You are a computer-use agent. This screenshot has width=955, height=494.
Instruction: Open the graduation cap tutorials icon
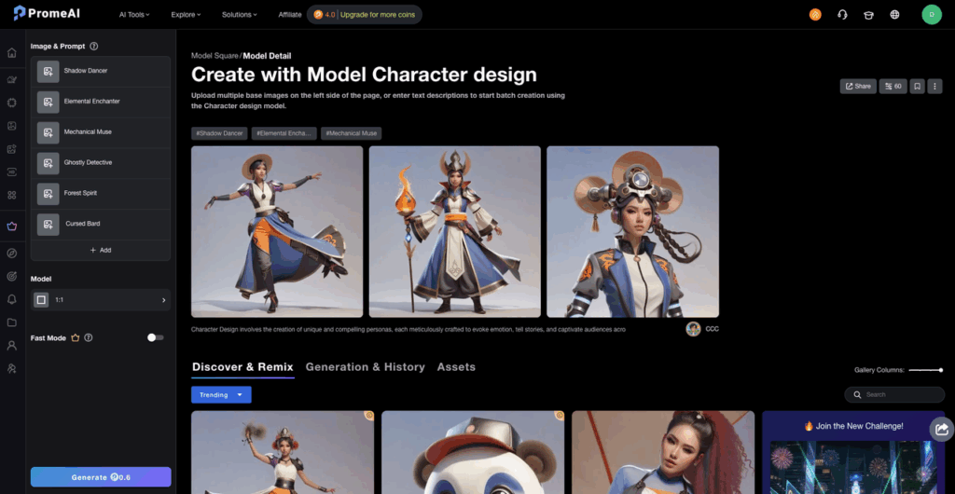868,15
